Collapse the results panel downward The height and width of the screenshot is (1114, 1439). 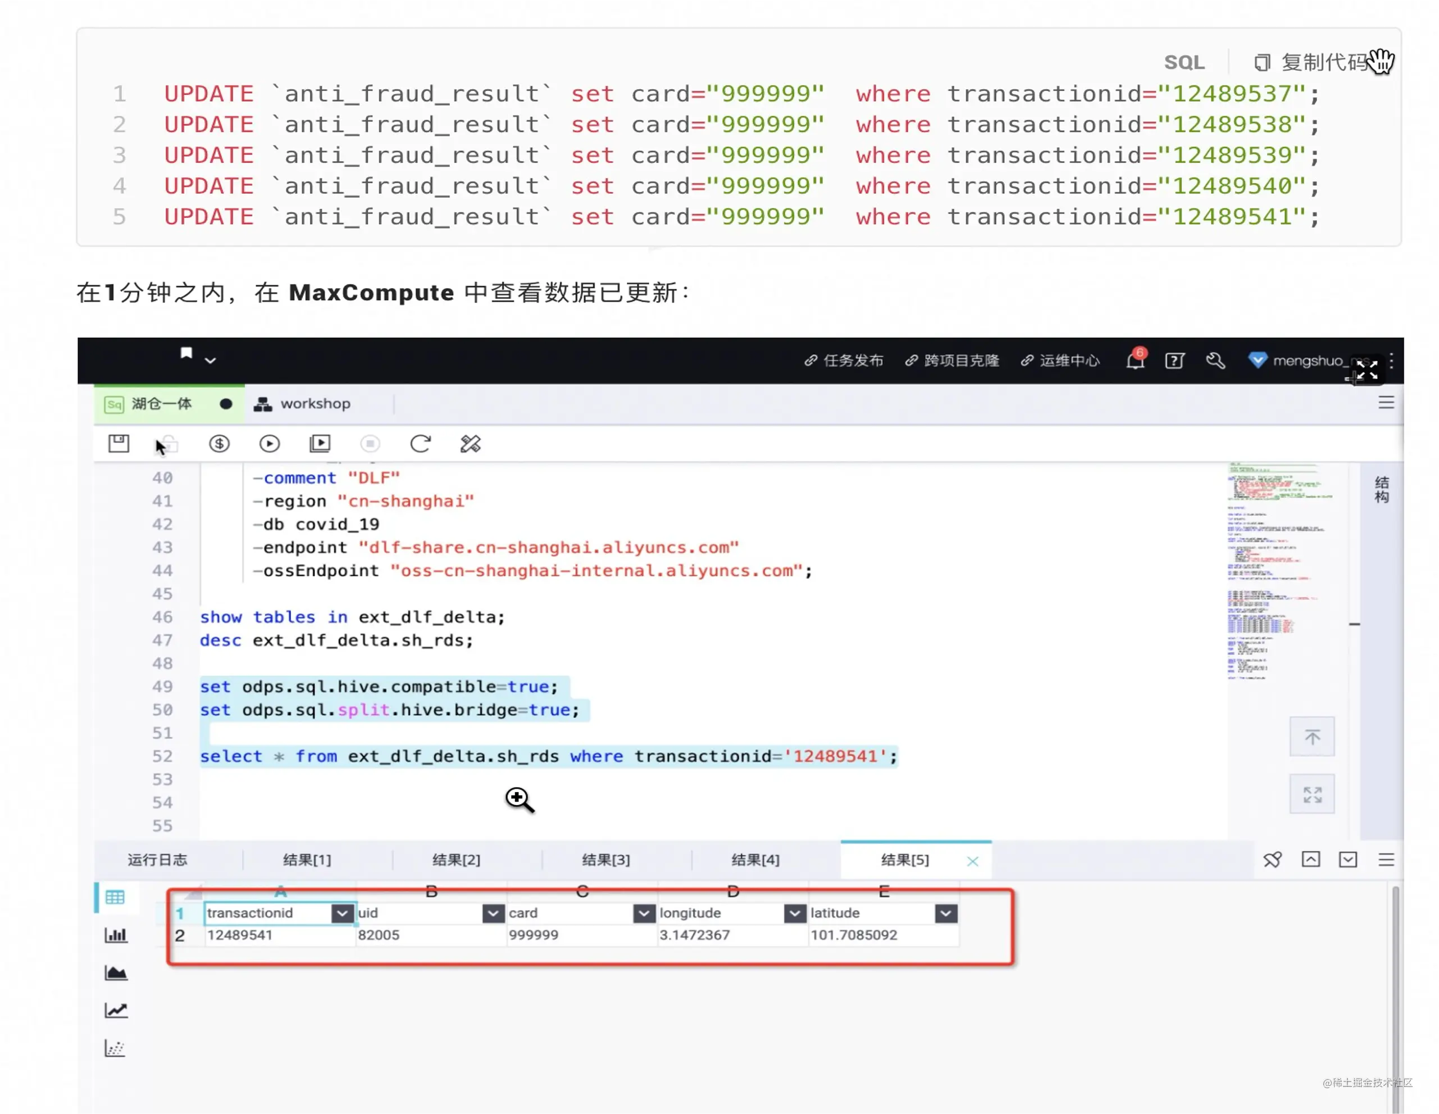[x=1348, y=859]
